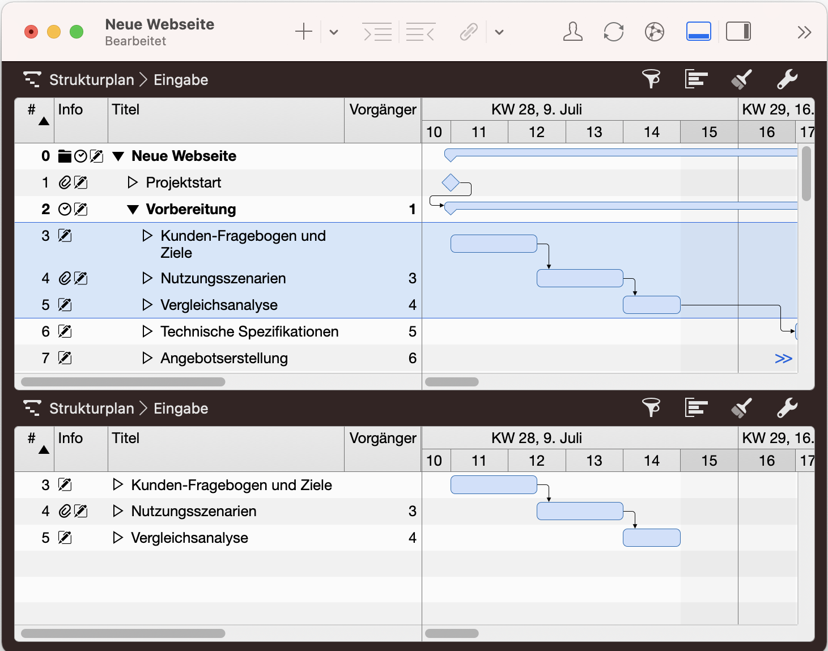Image resolution: width=828 pixels, height=651 pixels.
Task: Toggle the right sidebar inspector panel
Action: tap(738, 32)
